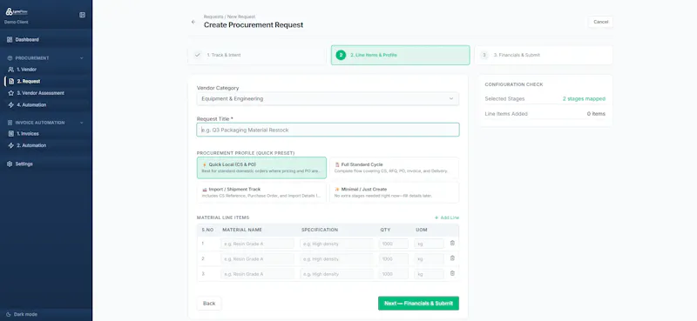The height and width of the screenshot is (321, 697).
Task: Collapse the Procurement sidebar section
Action: [81, 58]
